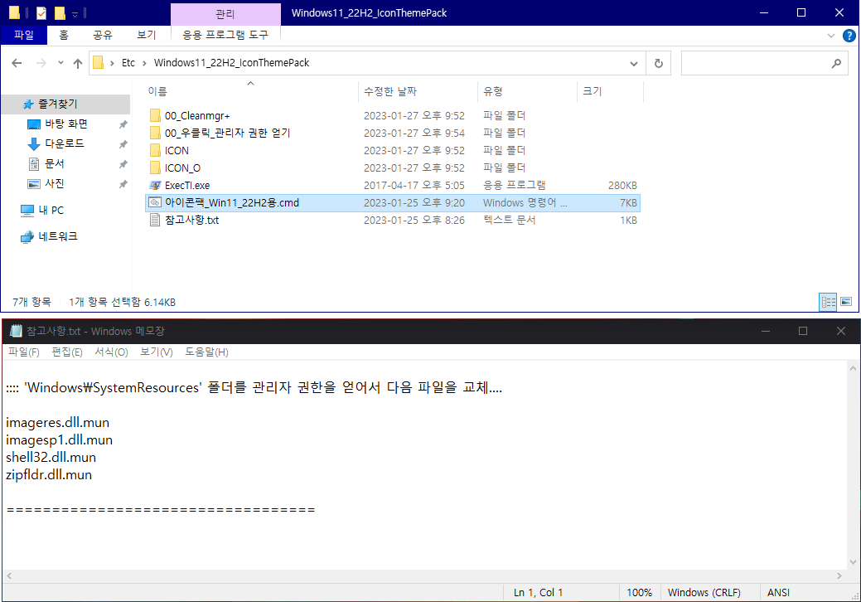Open the 응용 프로그램 도구 tab
861x602 pixels.
tap(225, 35)
